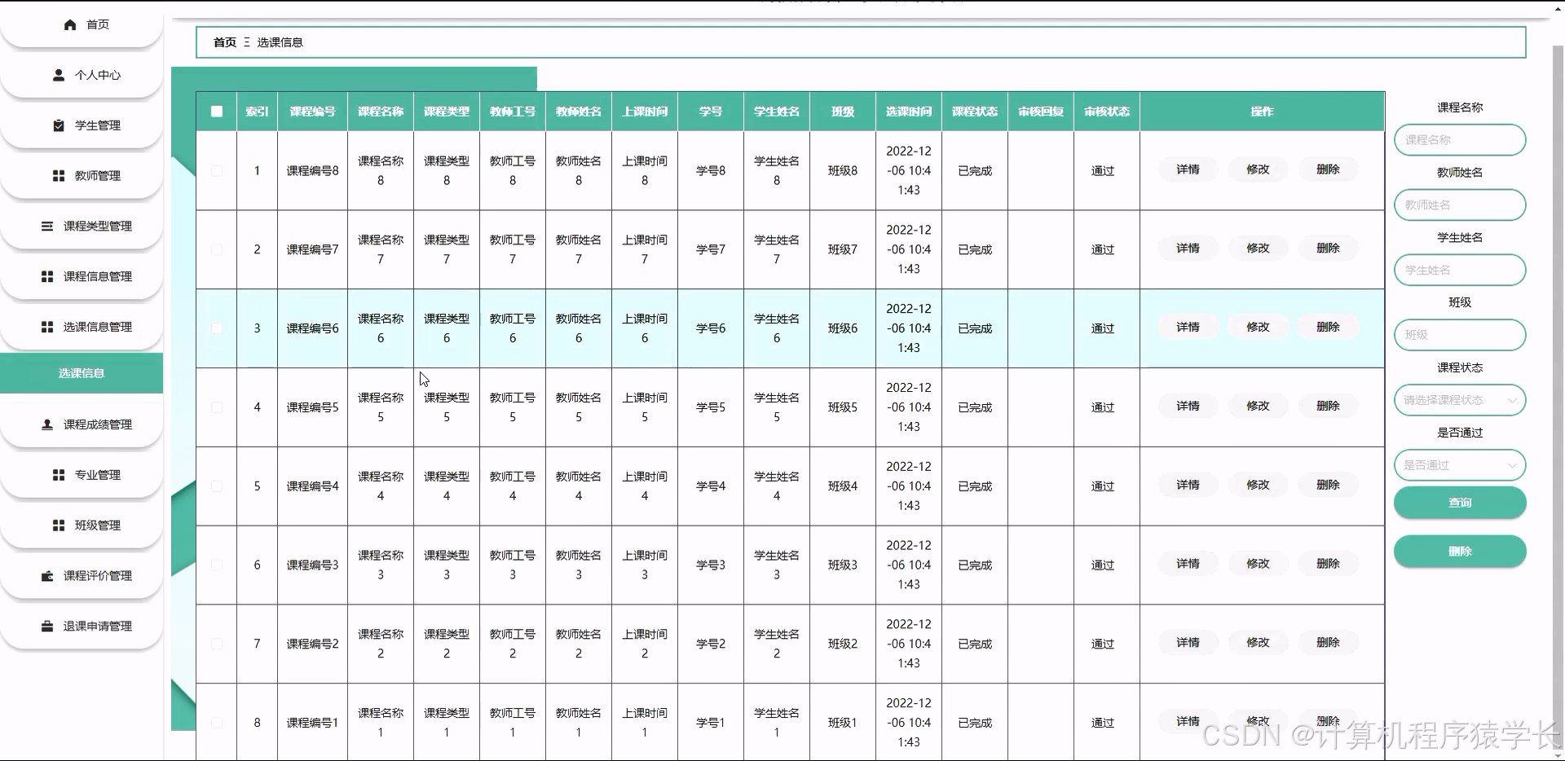Focus the 学生姓名 search input

pyautogui.click(x=1460, y=270)
